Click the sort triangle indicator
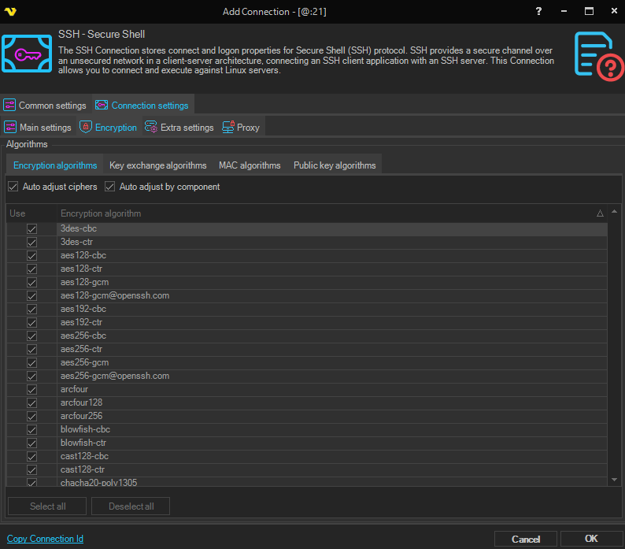The image size is (625, 549). pyautogui.click(x=600, y=213)
